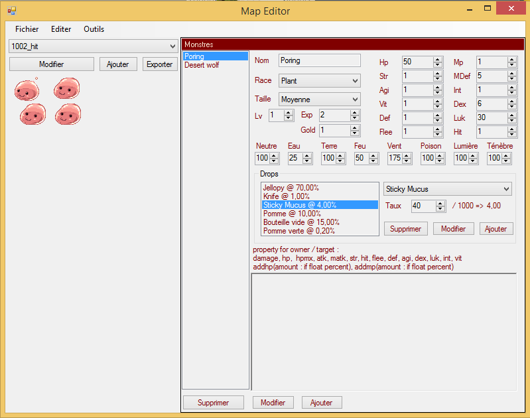530x418 pixels.
Task: Click inside the large script text area
Action: pos(384,332)
